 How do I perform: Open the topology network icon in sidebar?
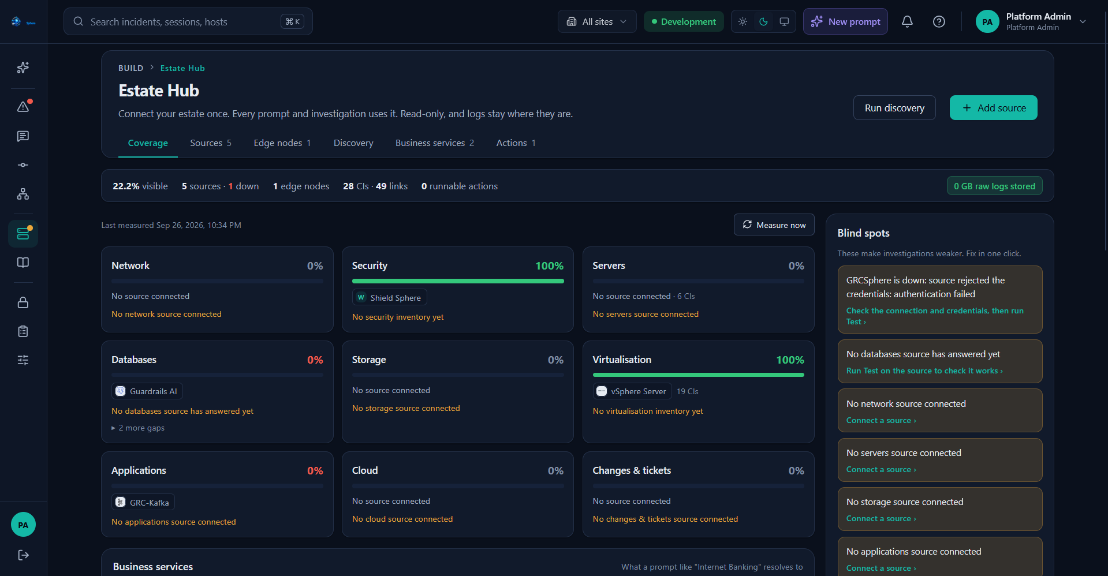coord(23,194)
